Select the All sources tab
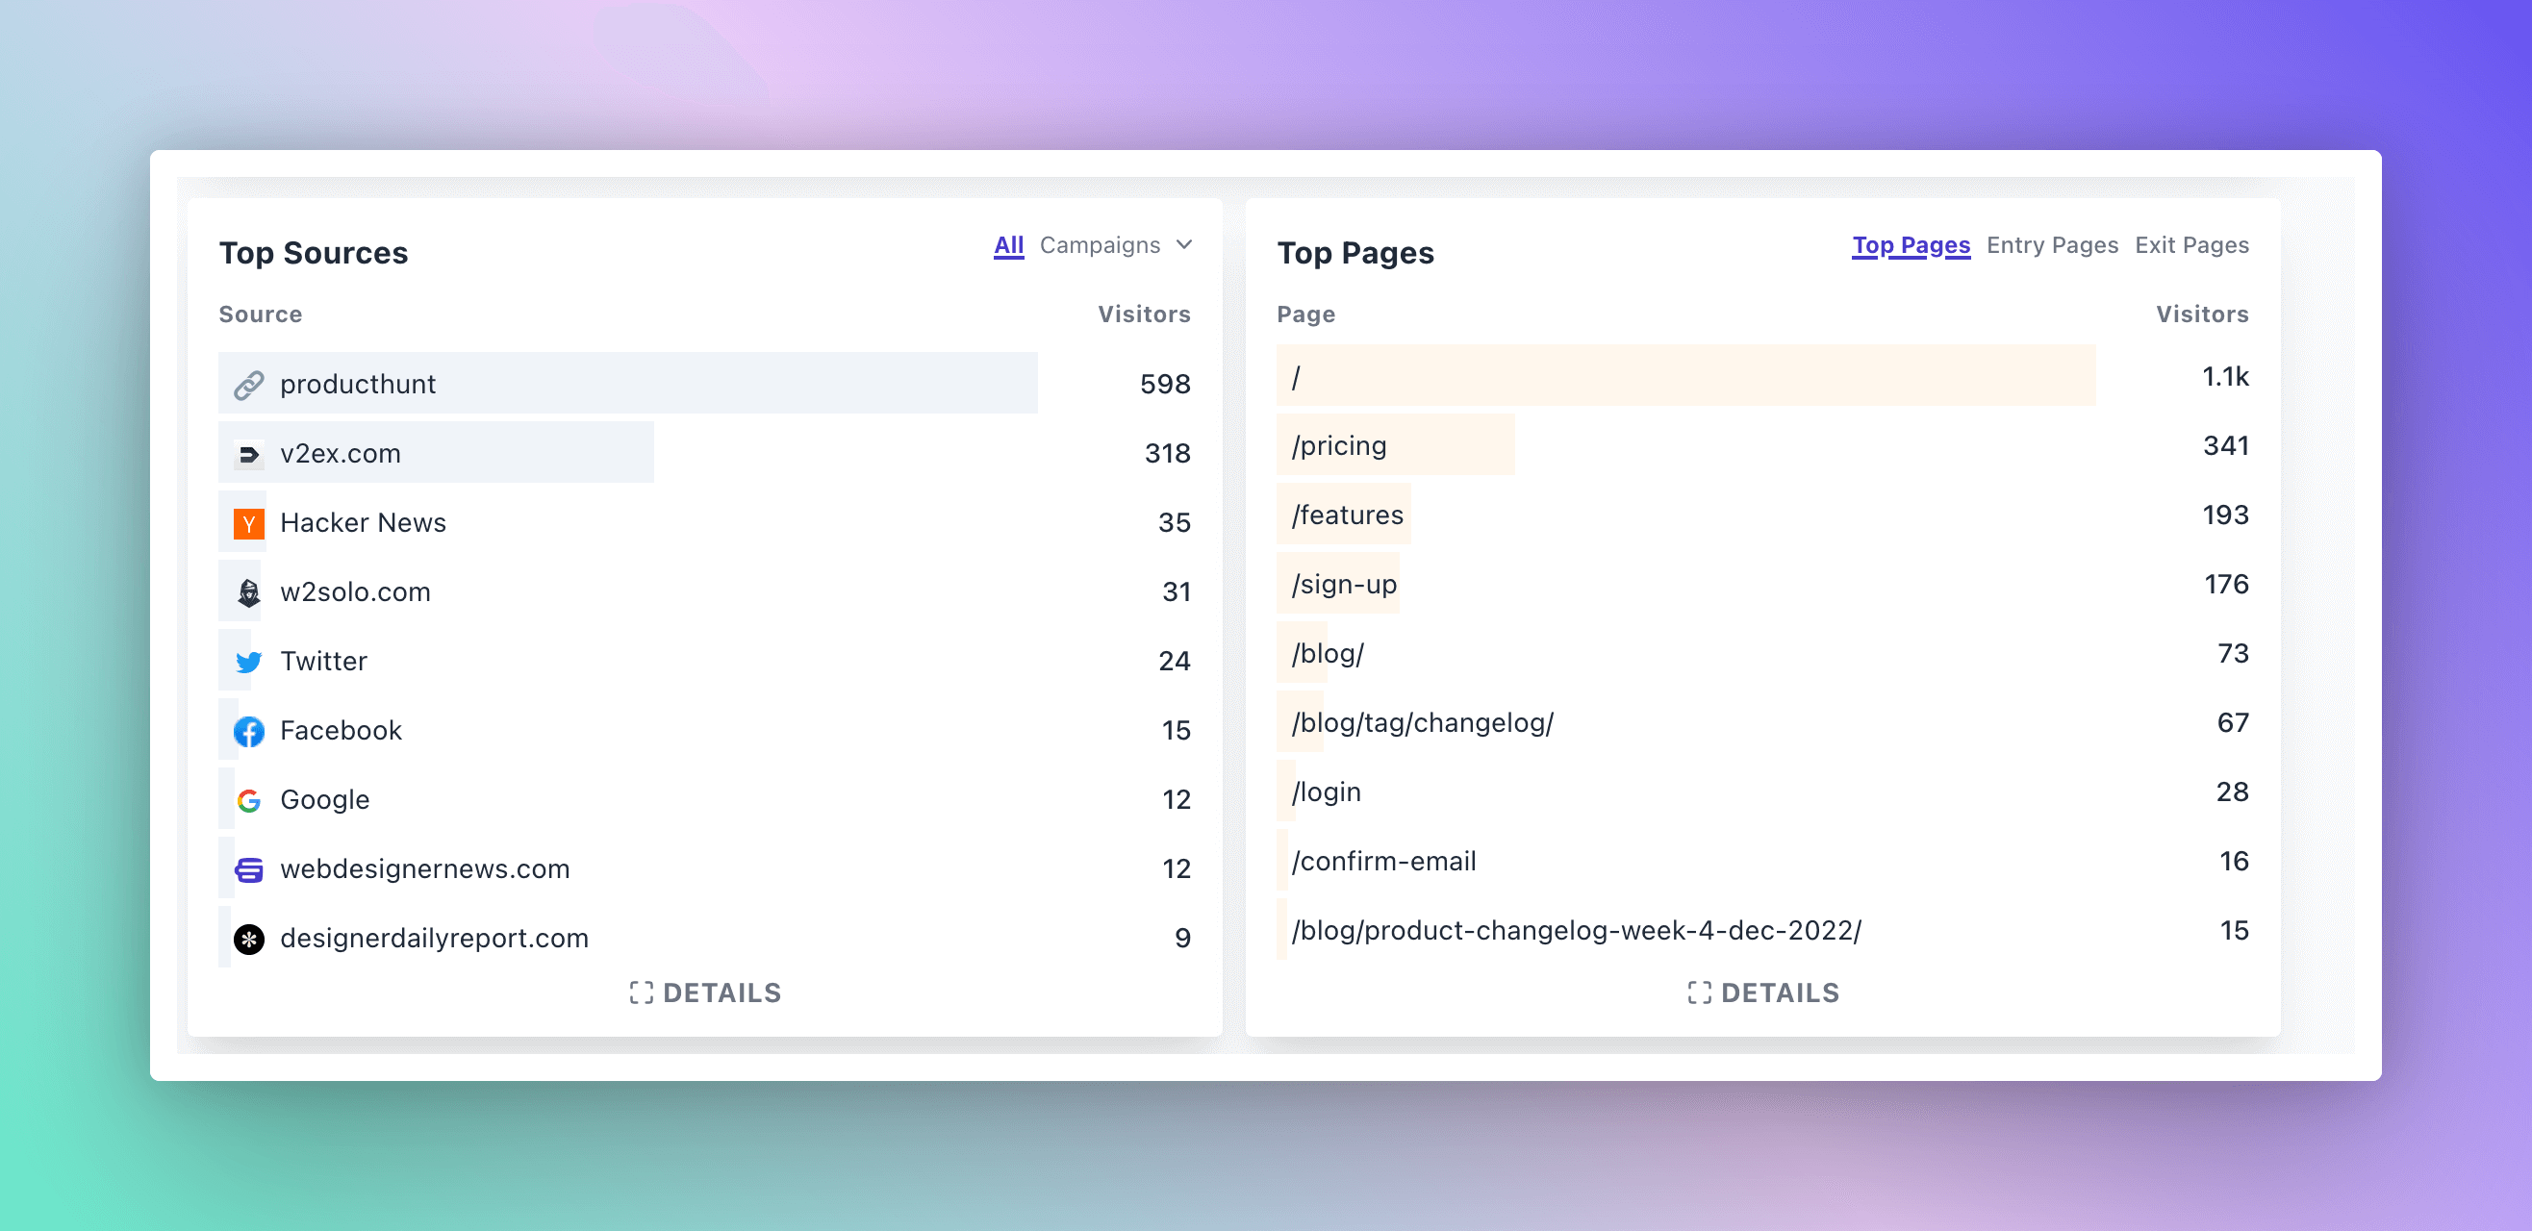The height and width of the screenshot is (1231, 2532). tap(1008, 244)
